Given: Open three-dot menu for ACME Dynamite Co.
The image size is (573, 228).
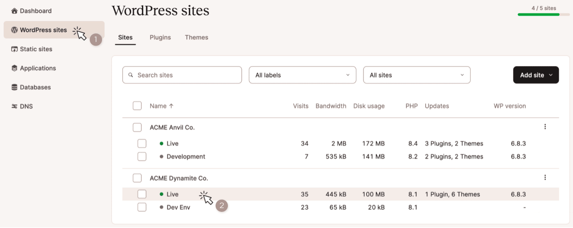Looking at the screenshot, I should [x=545, y=177].
